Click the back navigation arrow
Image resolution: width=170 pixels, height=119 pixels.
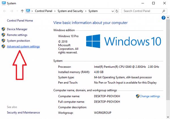coord(5,11)
